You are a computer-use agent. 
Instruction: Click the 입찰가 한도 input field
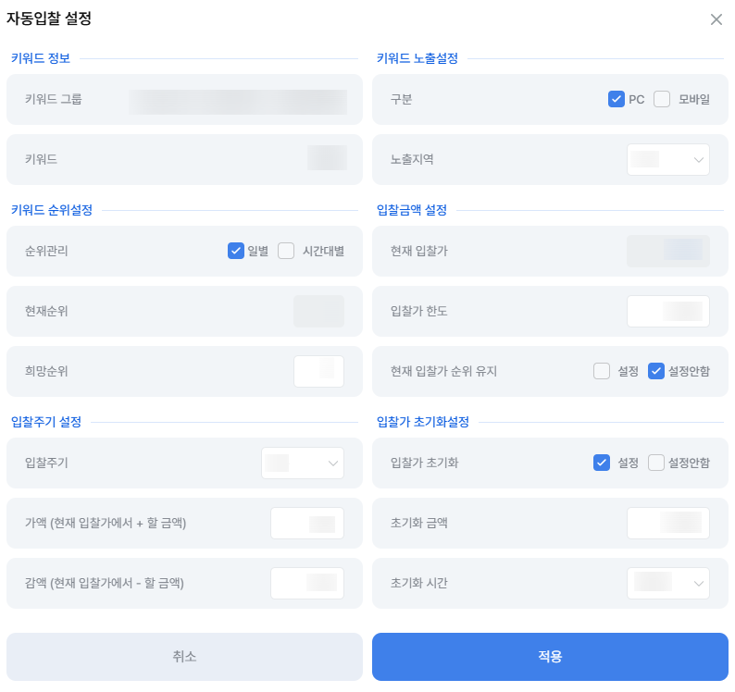coord(668,311)
